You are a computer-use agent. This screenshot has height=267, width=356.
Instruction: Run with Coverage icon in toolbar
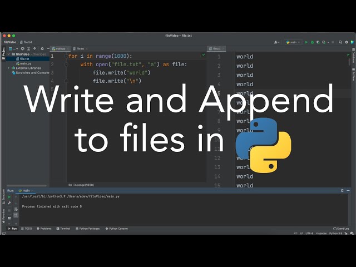318,42
